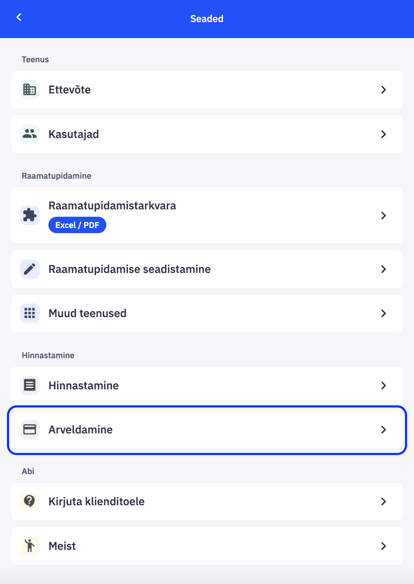The width and height of the screenshot is (414, 584).
Task: Click the receipt icon for Hinnastamine
Action: 30,385
